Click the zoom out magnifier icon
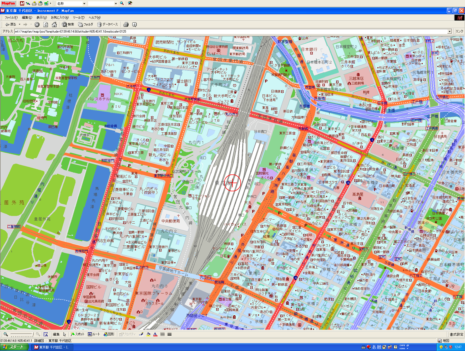Image resolution: width=465 pixels, height=351 pixels. tap(6, 334)
